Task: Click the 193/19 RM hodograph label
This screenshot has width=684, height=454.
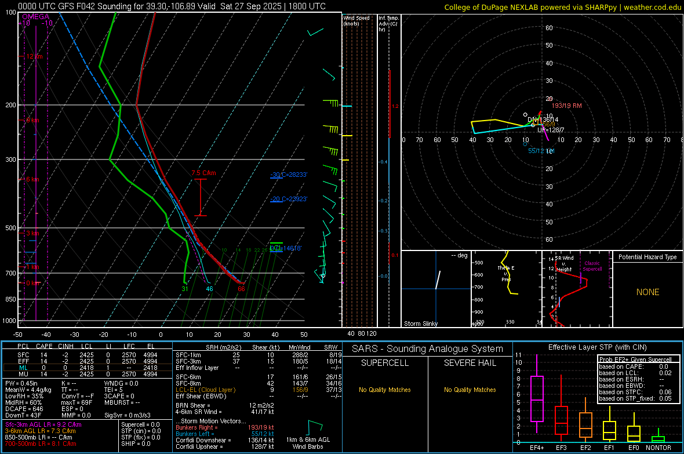Action: (567, 106)
